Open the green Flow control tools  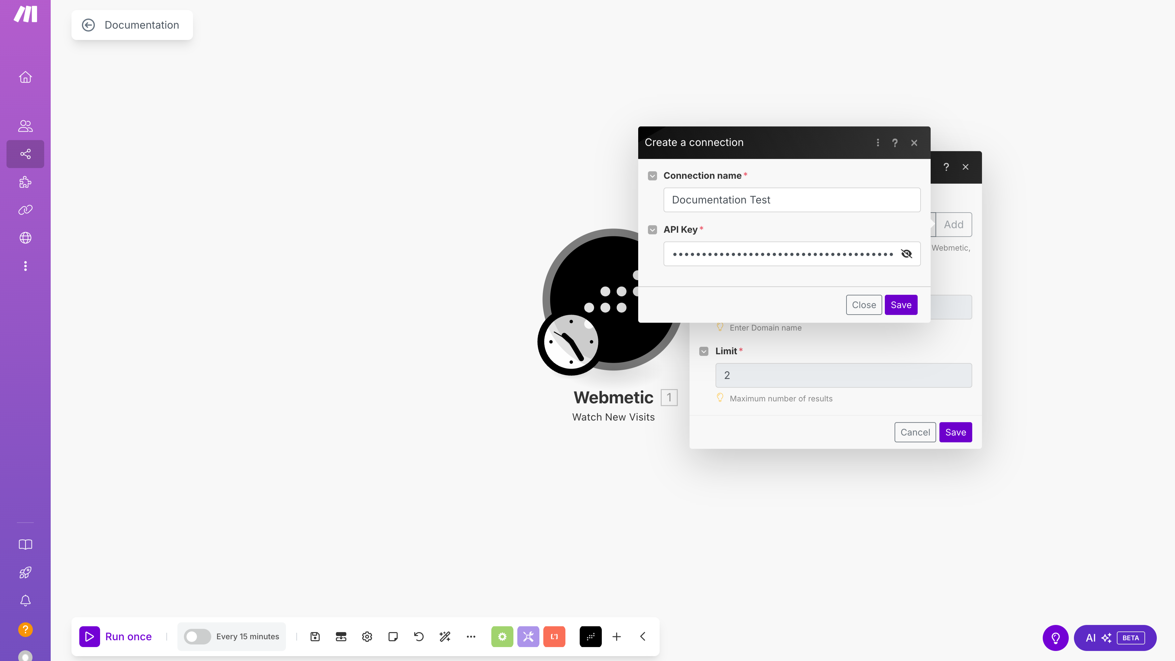pyautogui.click(x=502, y=636)
